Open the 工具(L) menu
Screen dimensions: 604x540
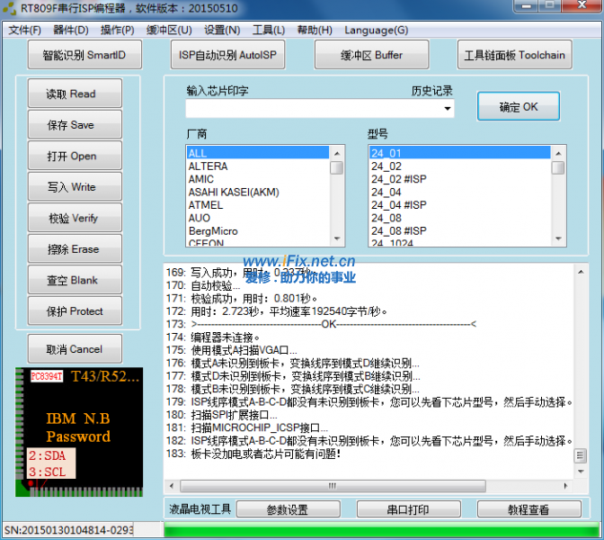pyautogui.click(x=269, y=30)
